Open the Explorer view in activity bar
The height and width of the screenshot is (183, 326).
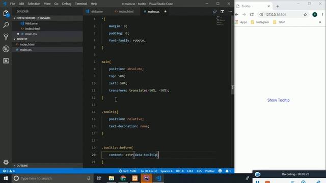click(x=6, y=14)
